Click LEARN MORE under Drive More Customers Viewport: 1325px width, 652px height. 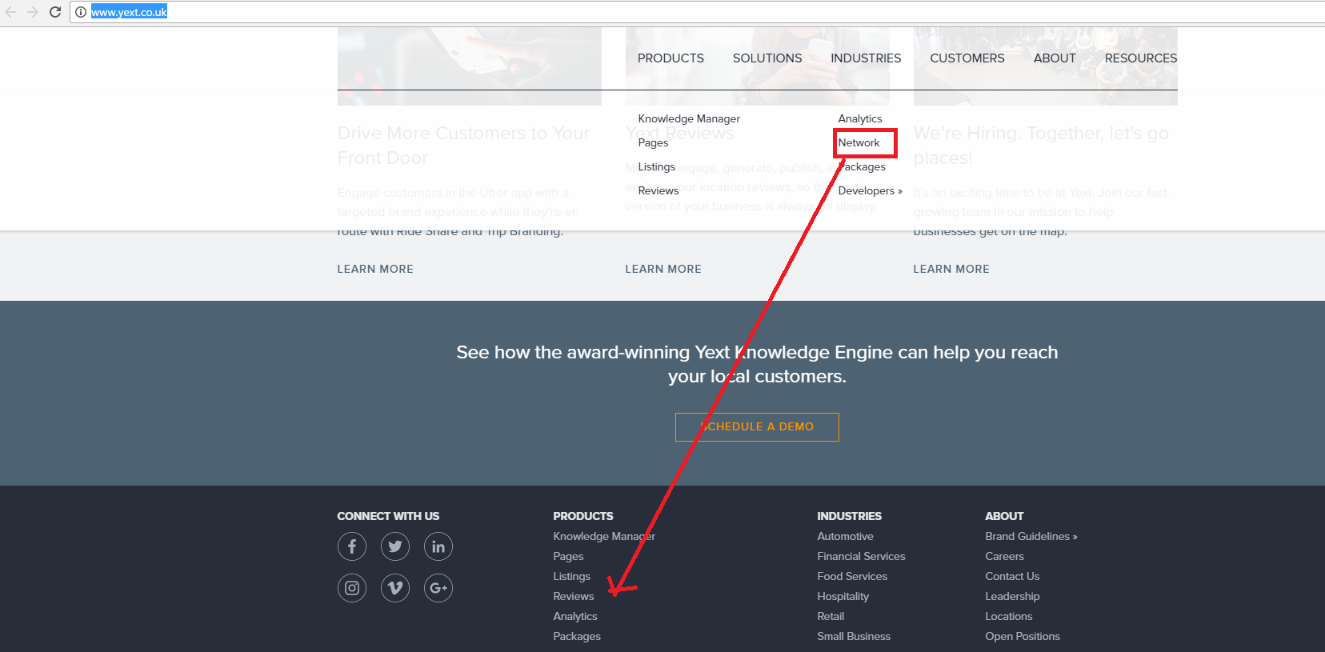[x=375, y=269]
